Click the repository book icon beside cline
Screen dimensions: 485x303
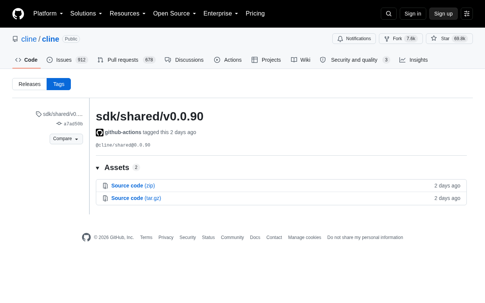coord(15,39)
